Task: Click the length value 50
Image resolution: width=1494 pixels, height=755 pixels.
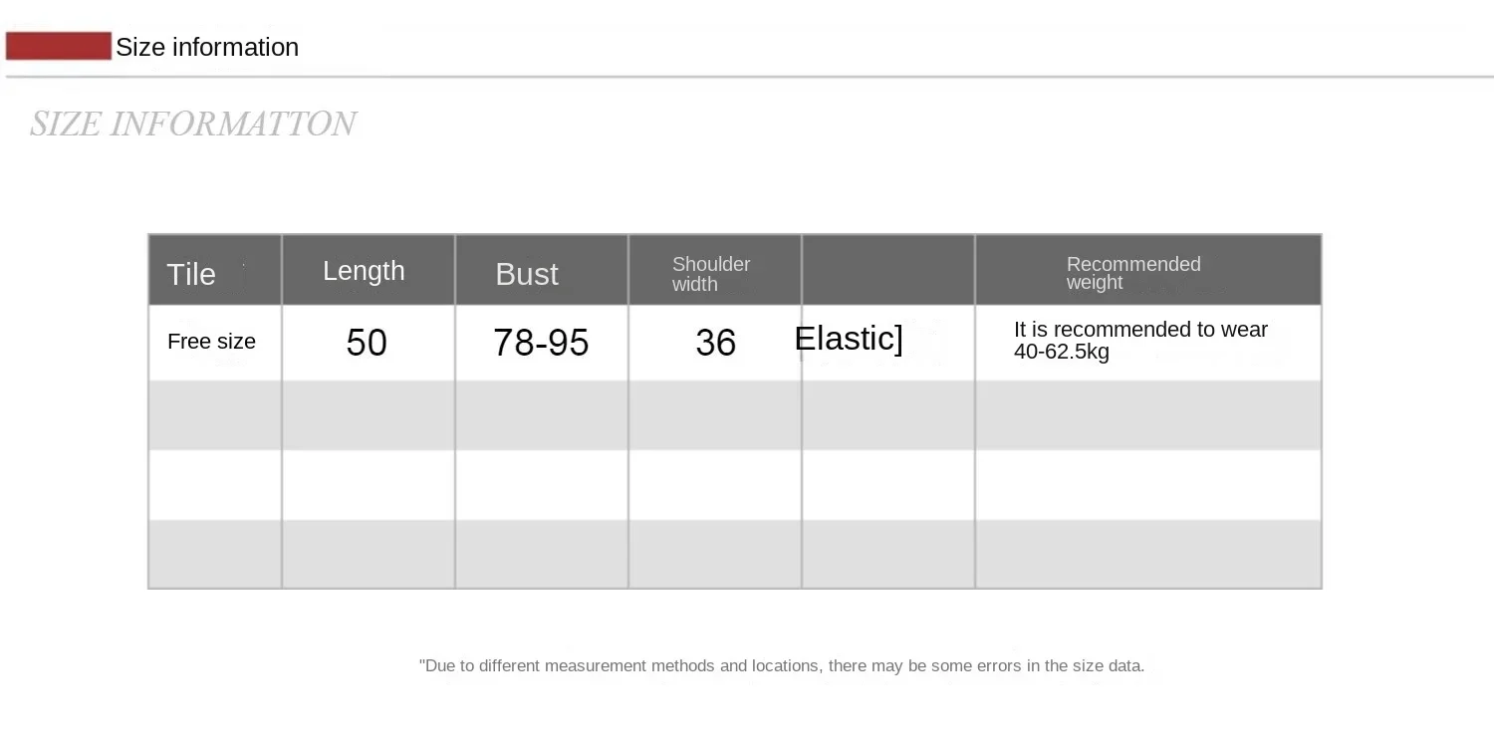Action: (x=367, y=343)
